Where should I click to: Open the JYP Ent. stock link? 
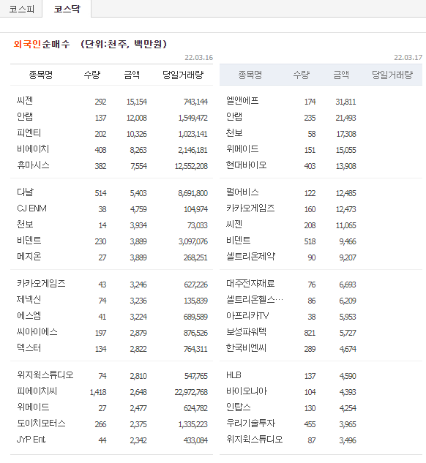coord(31,440)
